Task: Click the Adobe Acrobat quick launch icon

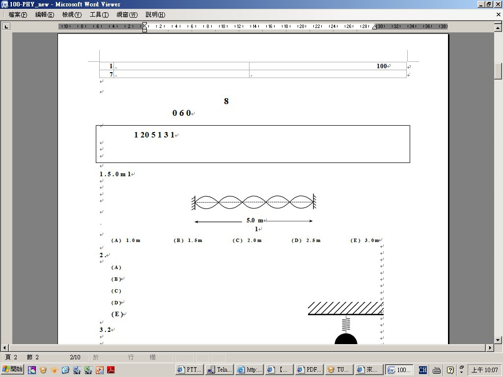Action: tap(111, 370)
